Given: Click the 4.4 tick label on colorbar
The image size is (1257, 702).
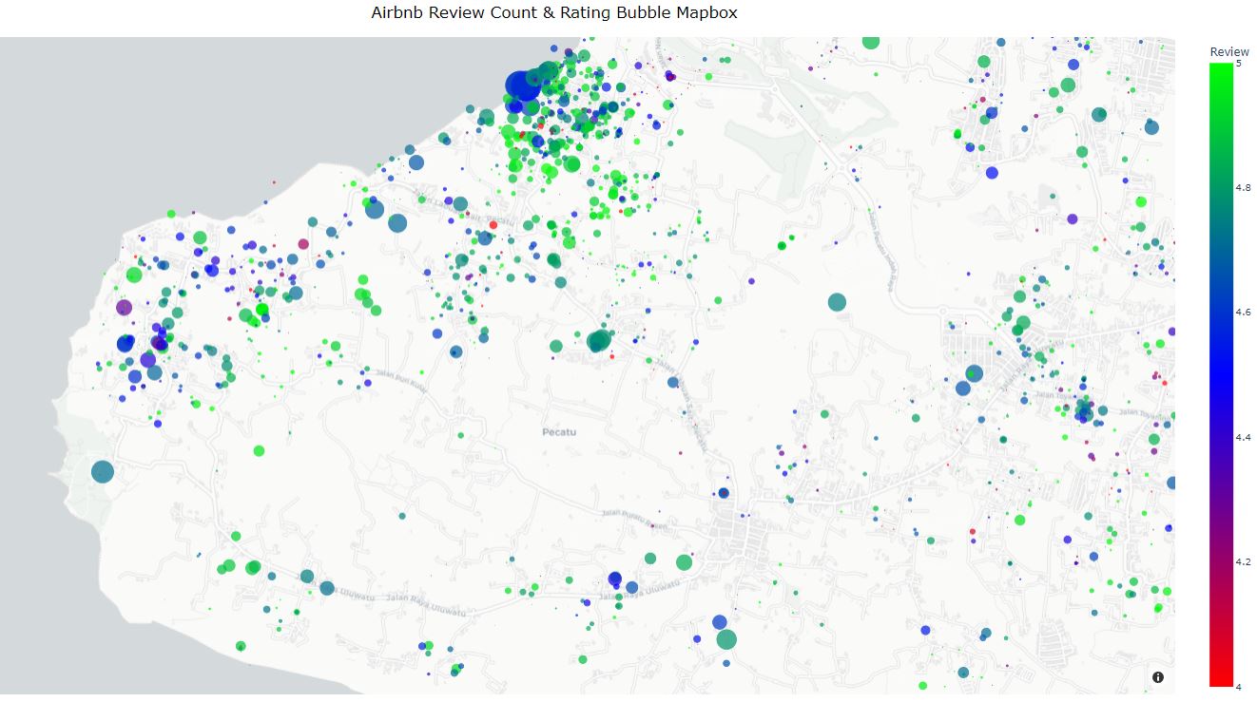Looking at the screenshot, I should click(x=1243, y=437).
